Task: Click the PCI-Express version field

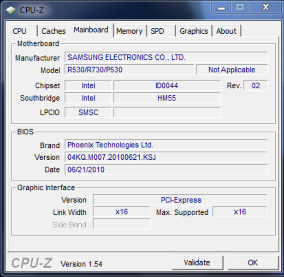Action: pos(180,200)
